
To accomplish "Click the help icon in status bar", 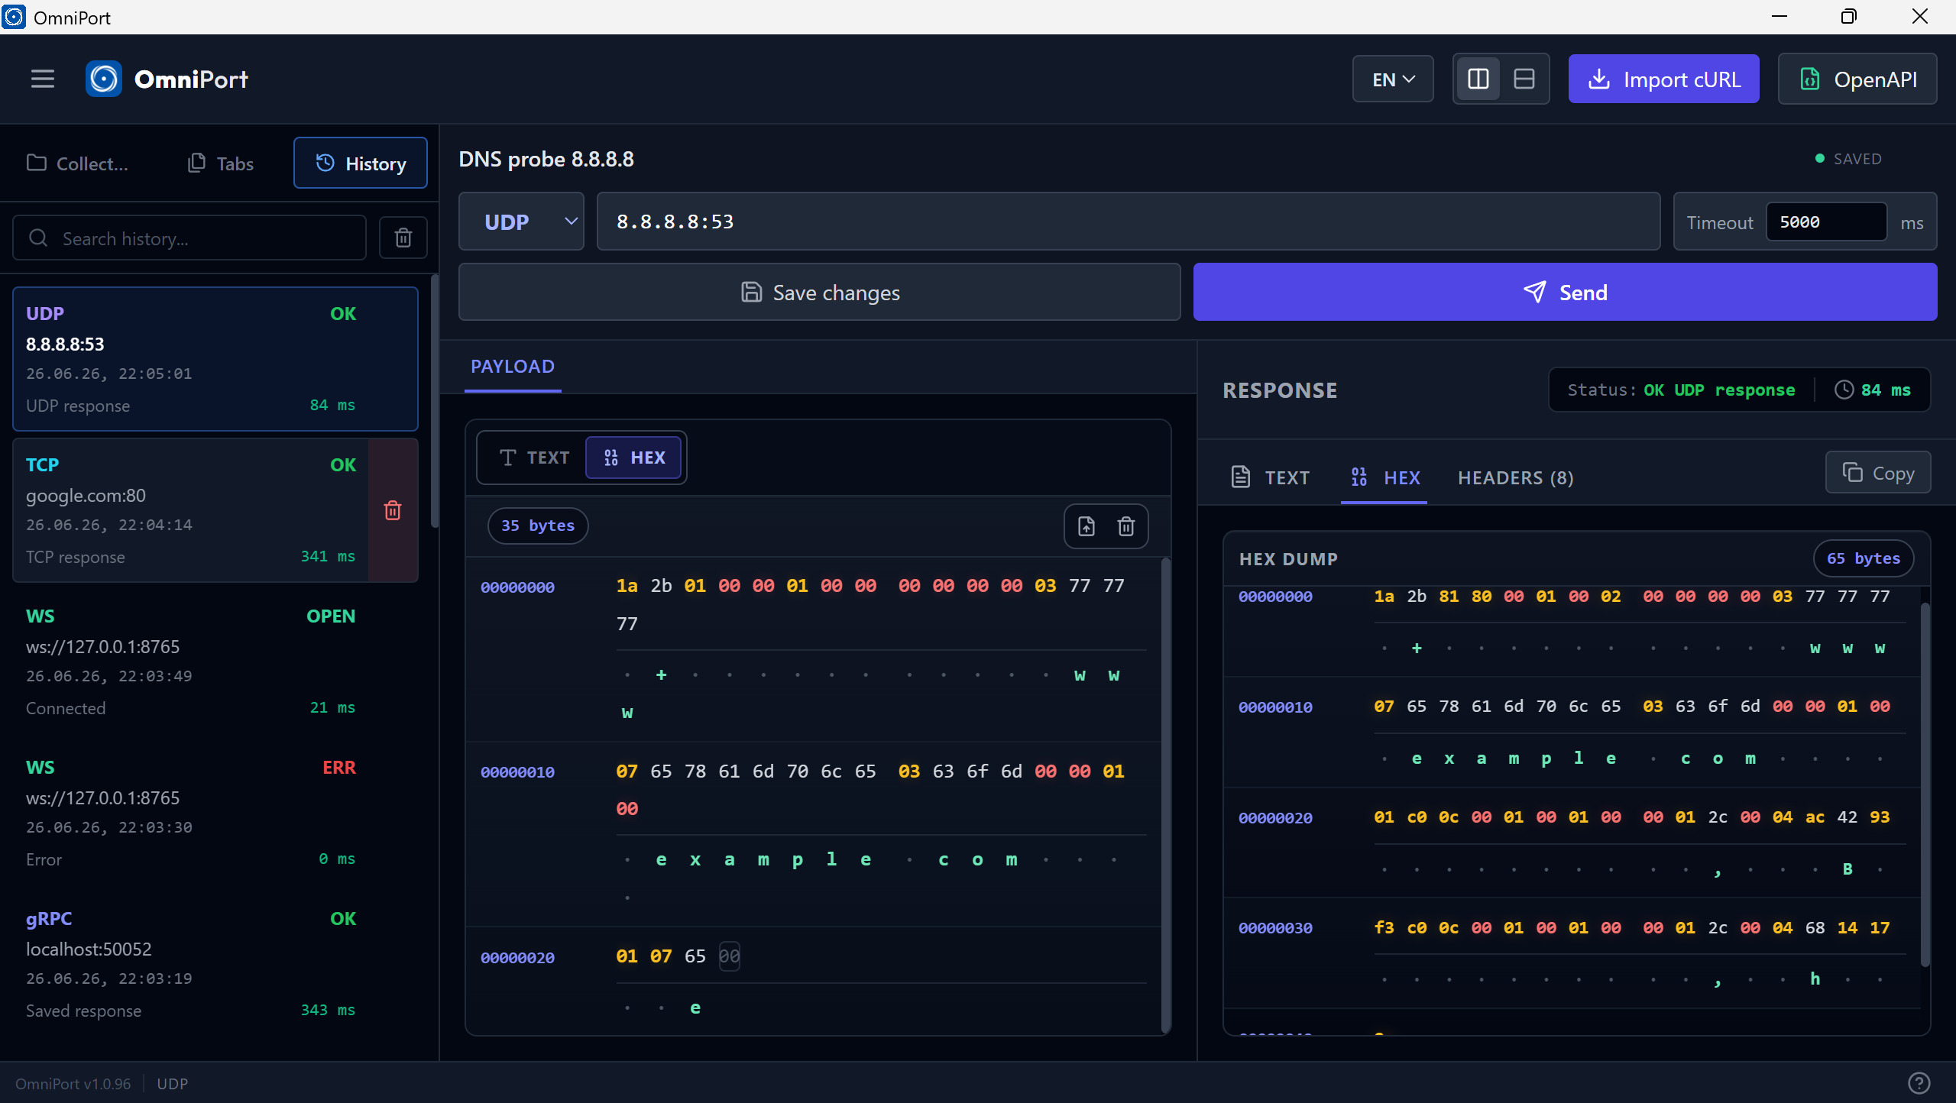I will 1919,1083.
